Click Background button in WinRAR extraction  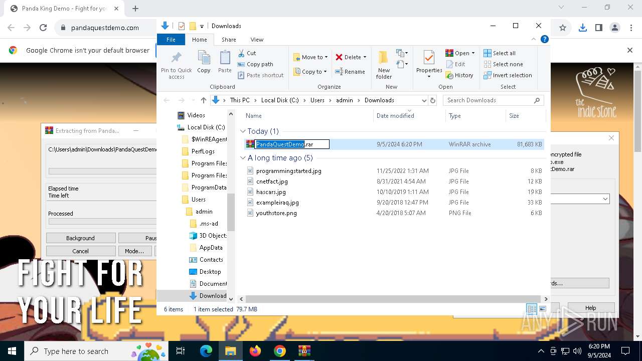point(80,238)
